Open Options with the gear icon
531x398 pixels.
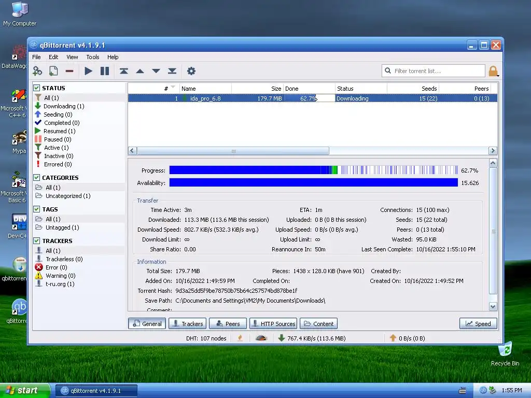pos(191,71)
